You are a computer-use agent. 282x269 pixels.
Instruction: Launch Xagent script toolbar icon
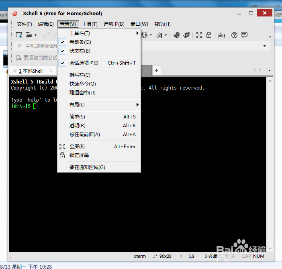186,35
